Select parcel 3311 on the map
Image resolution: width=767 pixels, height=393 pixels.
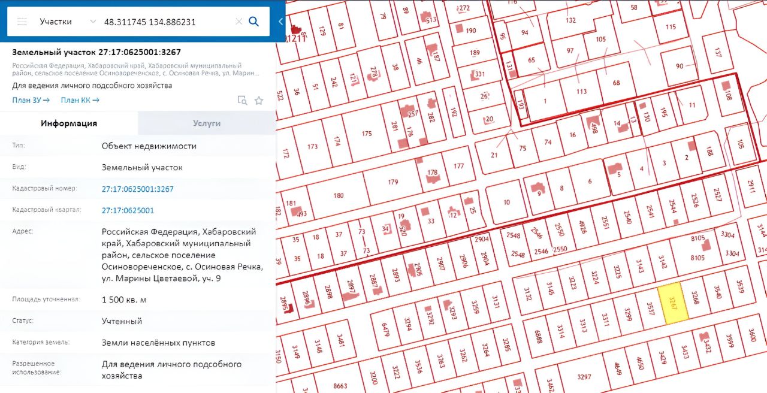pos(605,320)
